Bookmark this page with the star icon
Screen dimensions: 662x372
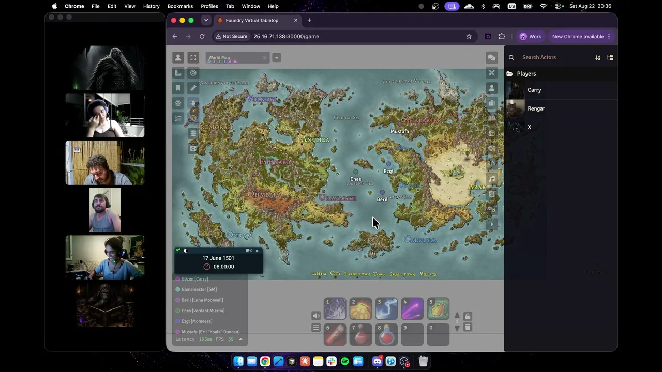[469, 36]
